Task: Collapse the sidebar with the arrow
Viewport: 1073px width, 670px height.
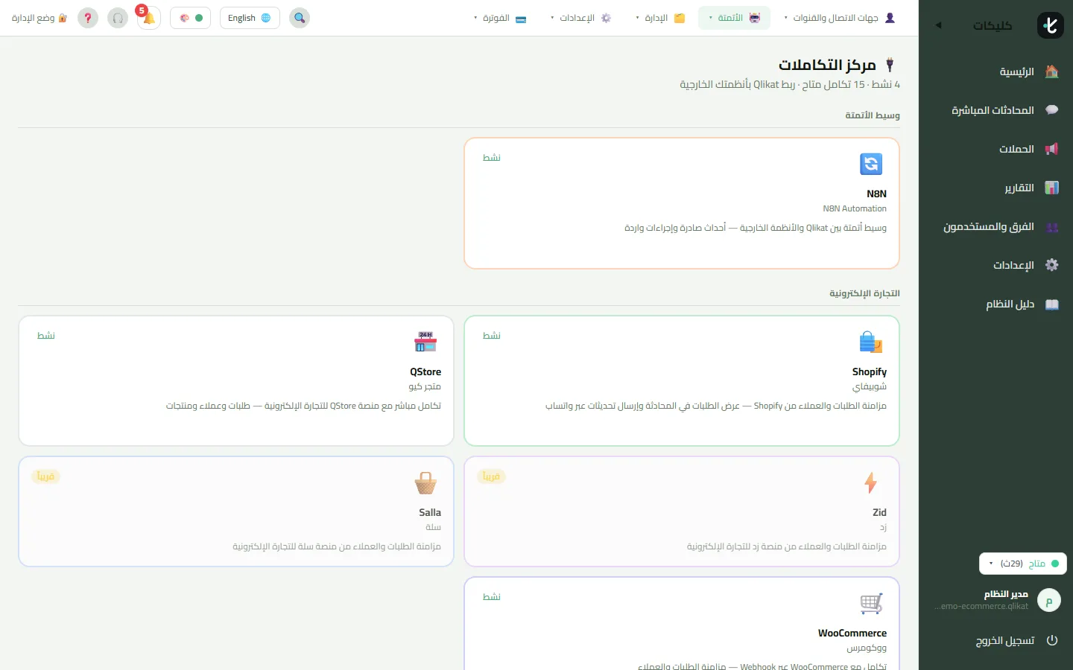Action: pos(939,25)
